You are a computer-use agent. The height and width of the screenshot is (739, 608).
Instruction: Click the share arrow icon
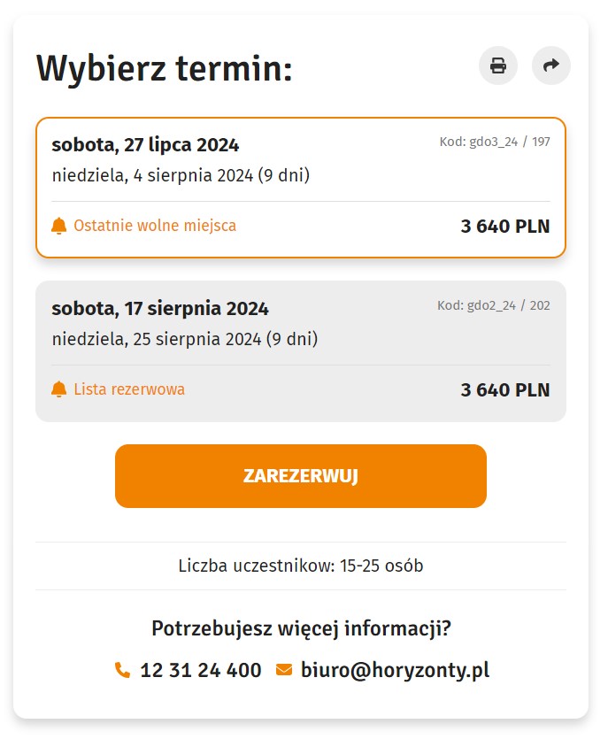click(x=551, y=65)
